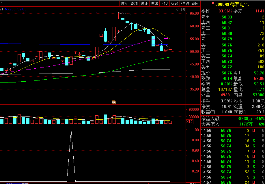Select the 卖四 ask row at 50.82
This screenshot has height=184, width=265.
click(x=233, y=22)
